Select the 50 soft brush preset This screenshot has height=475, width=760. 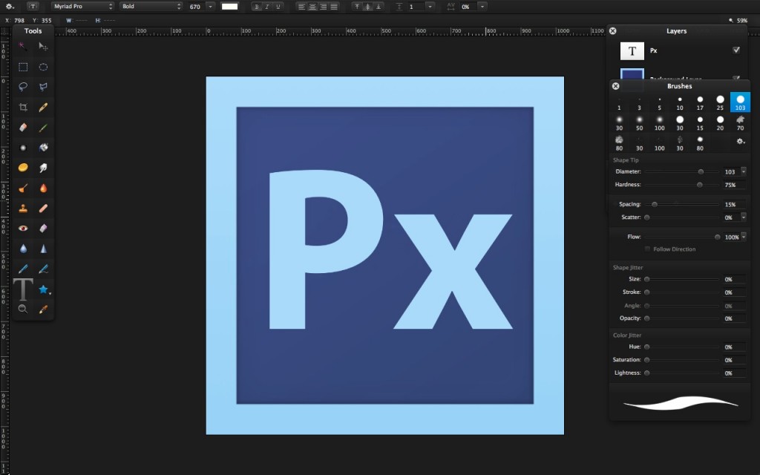(639, 122)
